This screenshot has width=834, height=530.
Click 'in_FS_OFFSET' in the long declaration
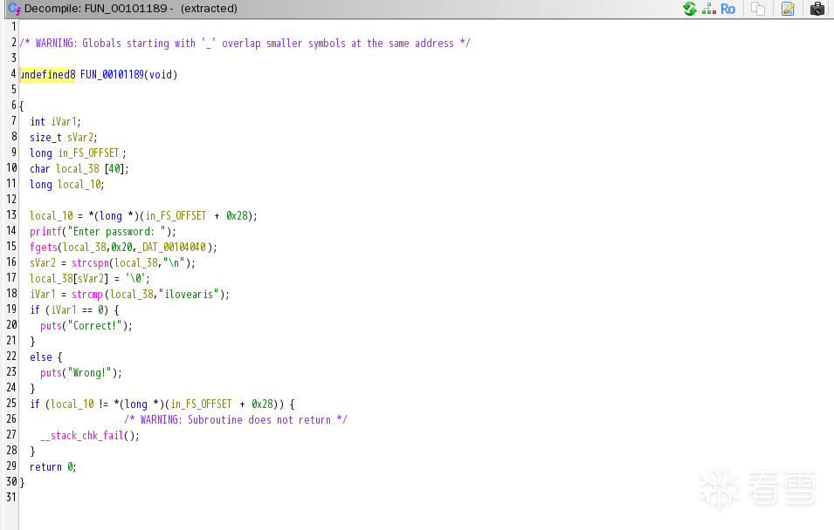click(x=89, y=153)
